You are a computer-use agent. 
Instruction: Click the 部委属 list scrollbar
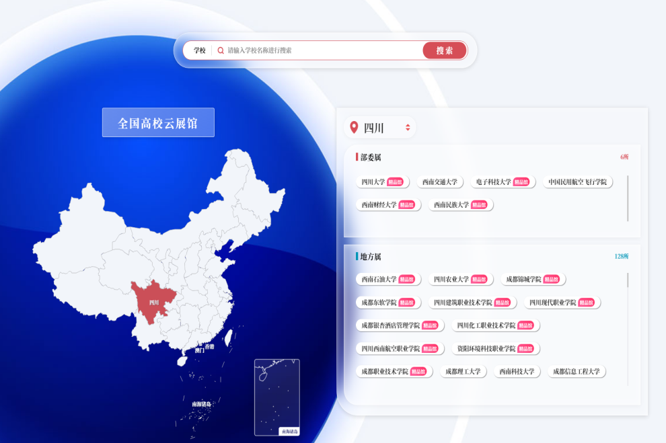(x=628, y=198)
